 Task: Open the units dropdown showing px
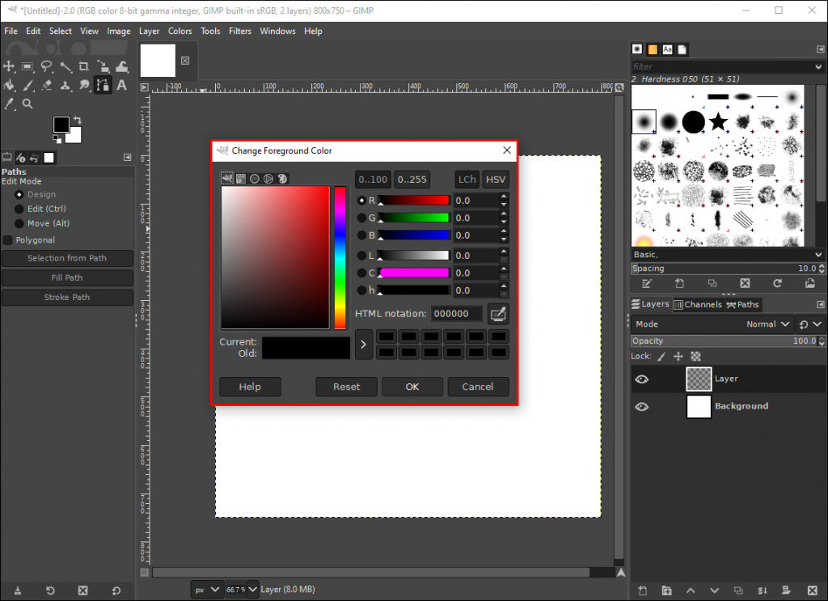[x=207, y=589]
